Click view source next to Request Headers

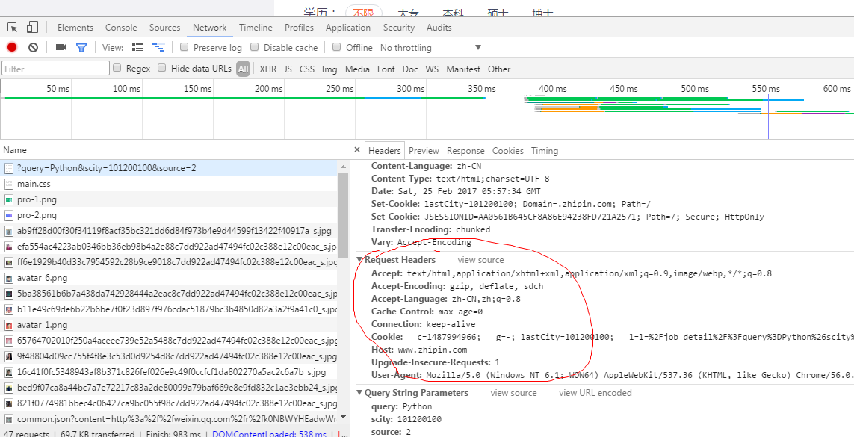[481, 260]
